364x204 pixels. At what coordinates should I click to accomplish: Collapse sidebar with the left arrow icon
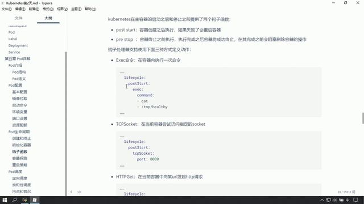coord(71,192)
